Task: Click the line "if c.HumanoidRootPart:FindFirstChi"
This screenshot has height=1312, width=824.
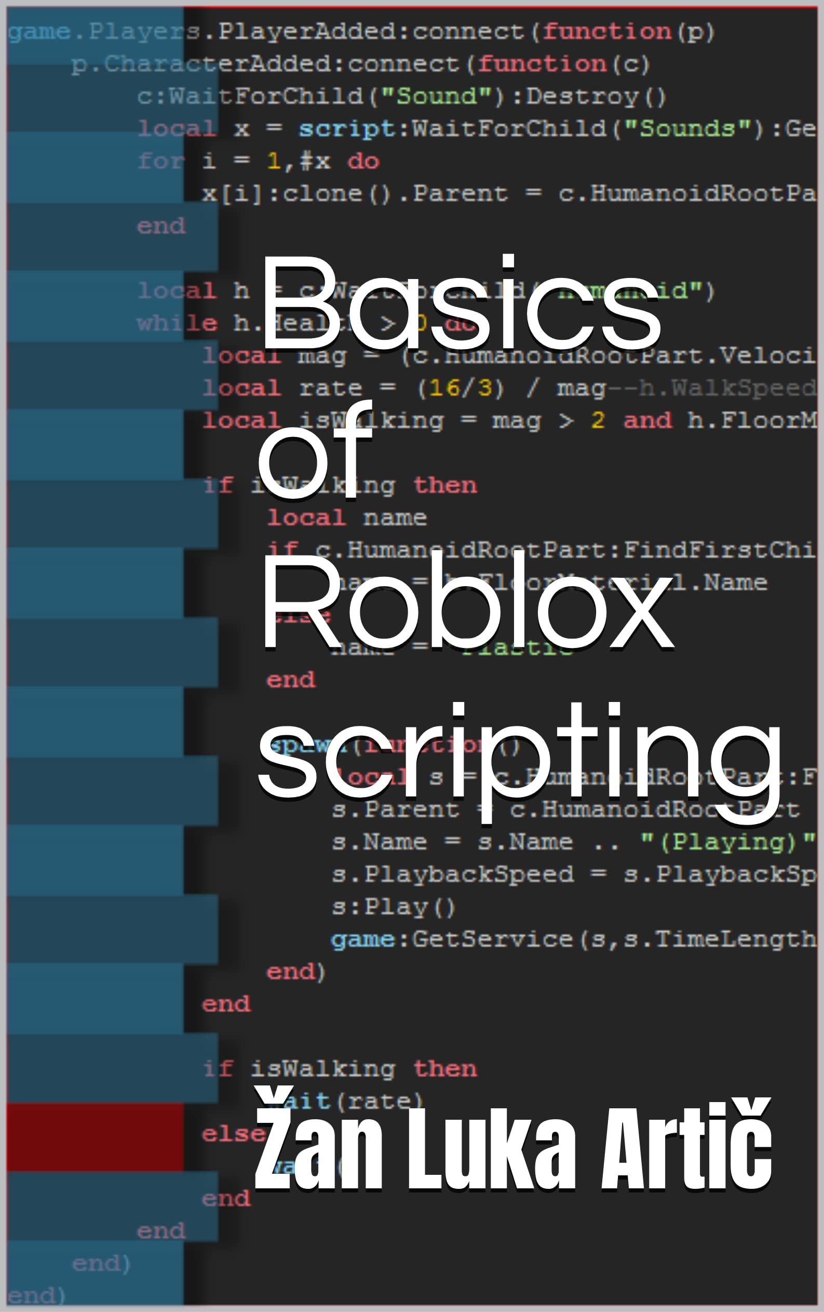Action: click(x=542, y=550)
